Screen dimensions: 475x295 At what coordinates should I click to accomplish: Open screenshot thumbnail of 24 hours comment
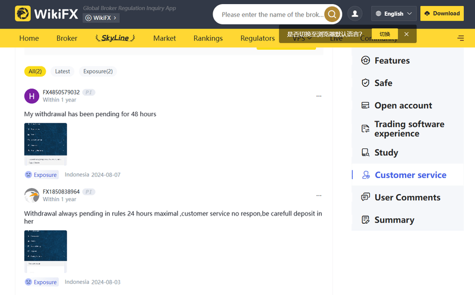coord(46,252)
